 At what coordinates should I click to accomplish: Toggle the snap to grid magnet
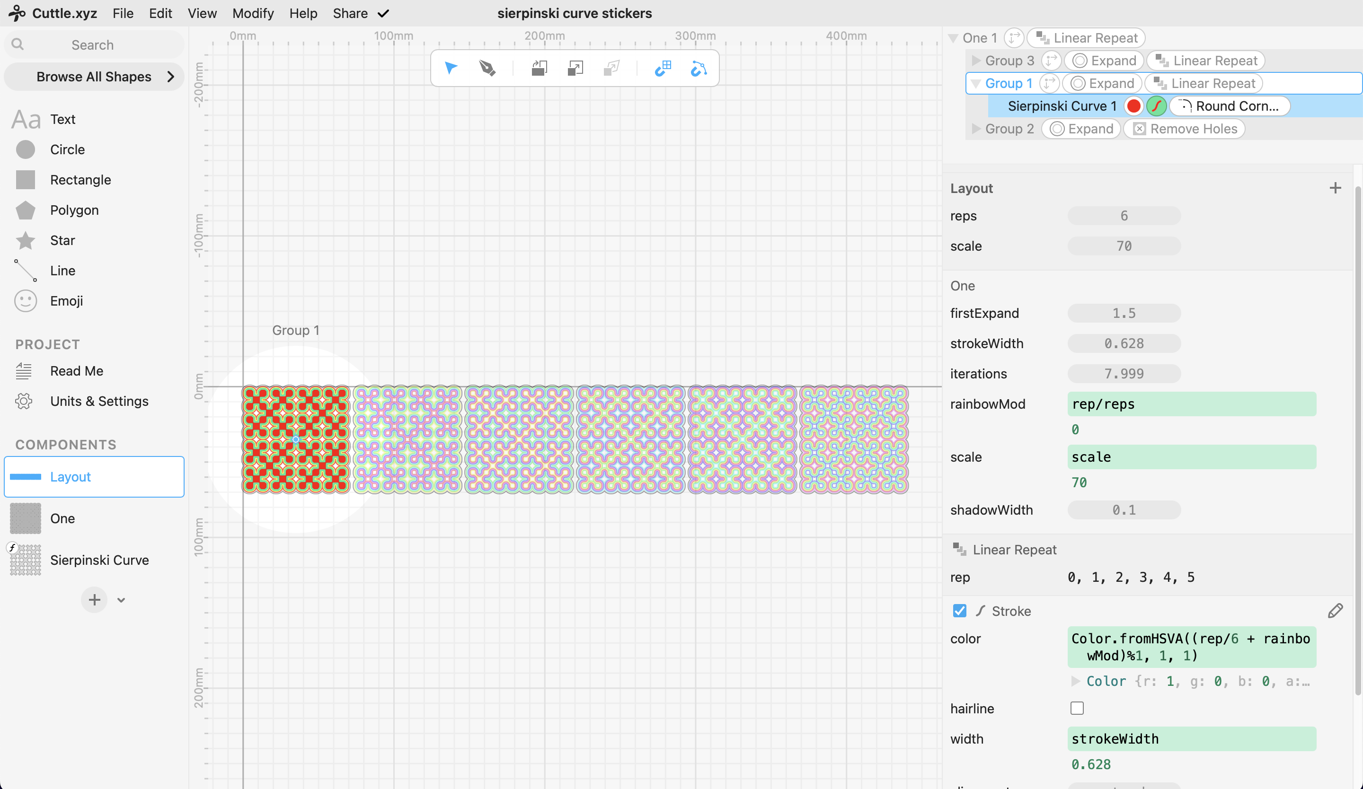pyautogui.click(x=663, y=68)
